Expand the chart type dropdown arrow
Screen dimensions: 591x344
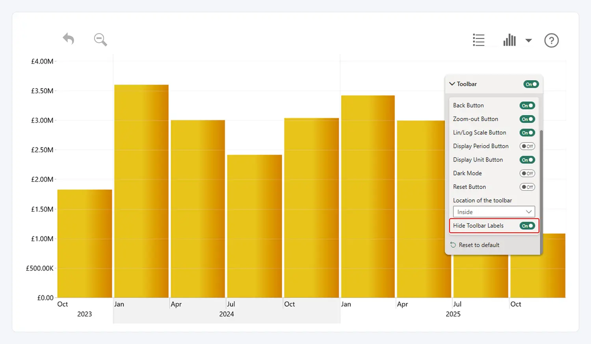coord(529,40)
